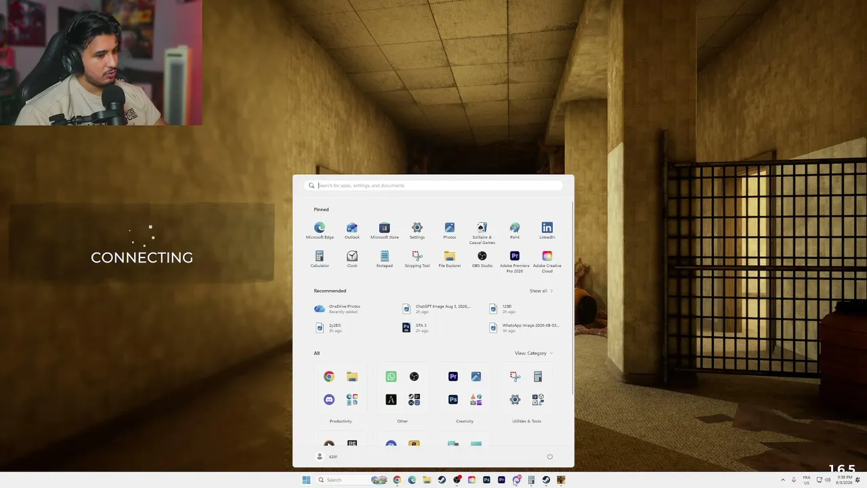Open Solitaire & Casual Games

tap(482, 233)
